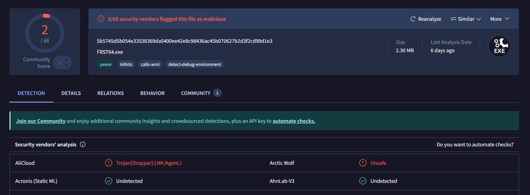
Task: Click the Community Score value pill
Action: (62, 62)
